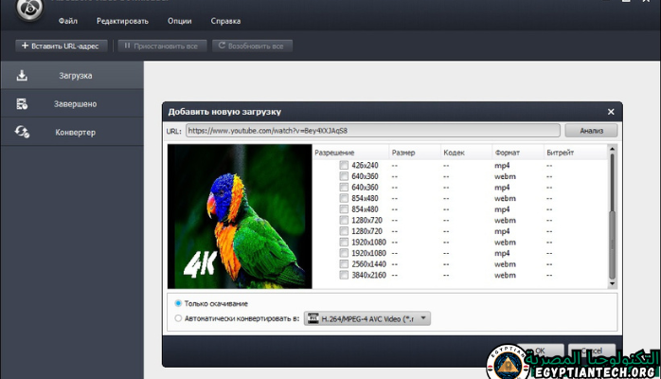Close the Добавить новую загрузку dialog
661x379 pixels.
coord(611,112)
